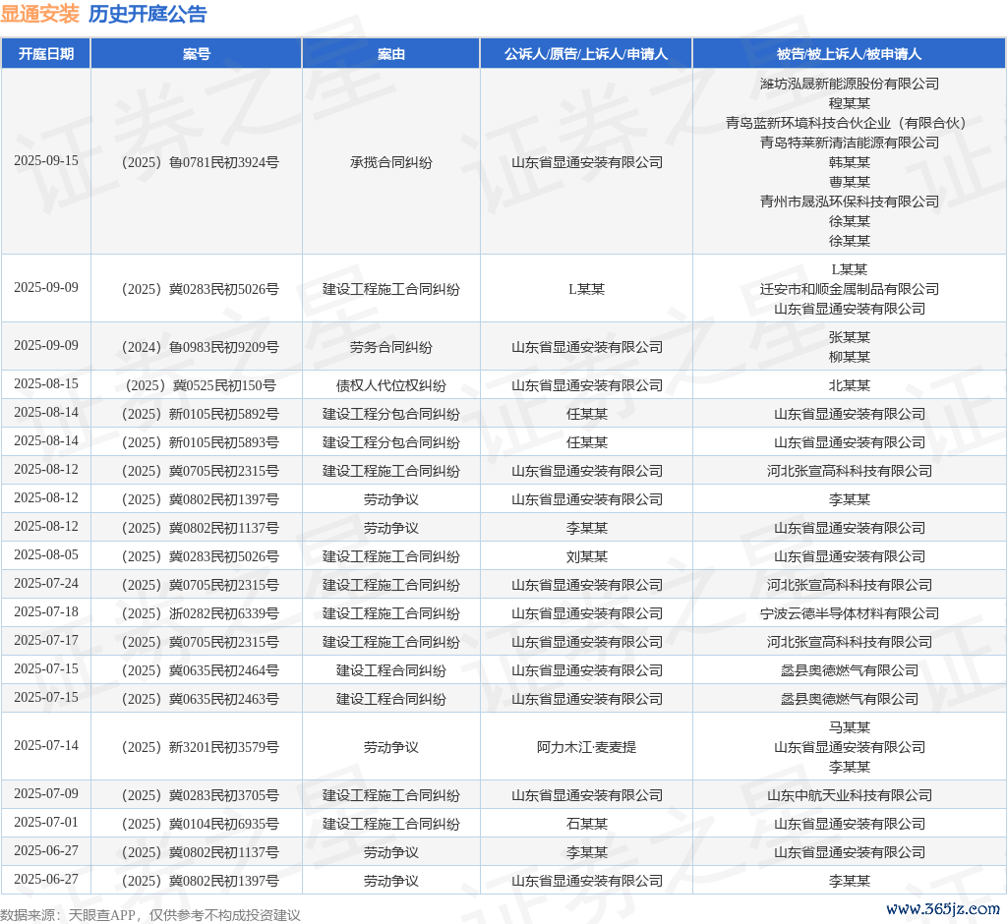
Task: Select the 被告/被上诉人/被申请人 column header
Action: pos(849,54)
